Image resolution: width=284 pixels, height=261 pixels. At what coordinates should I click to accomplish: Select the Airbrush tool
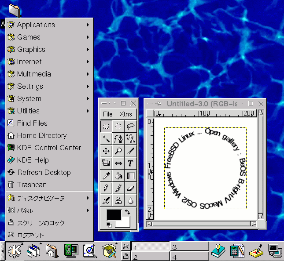(x=106, y=200)
